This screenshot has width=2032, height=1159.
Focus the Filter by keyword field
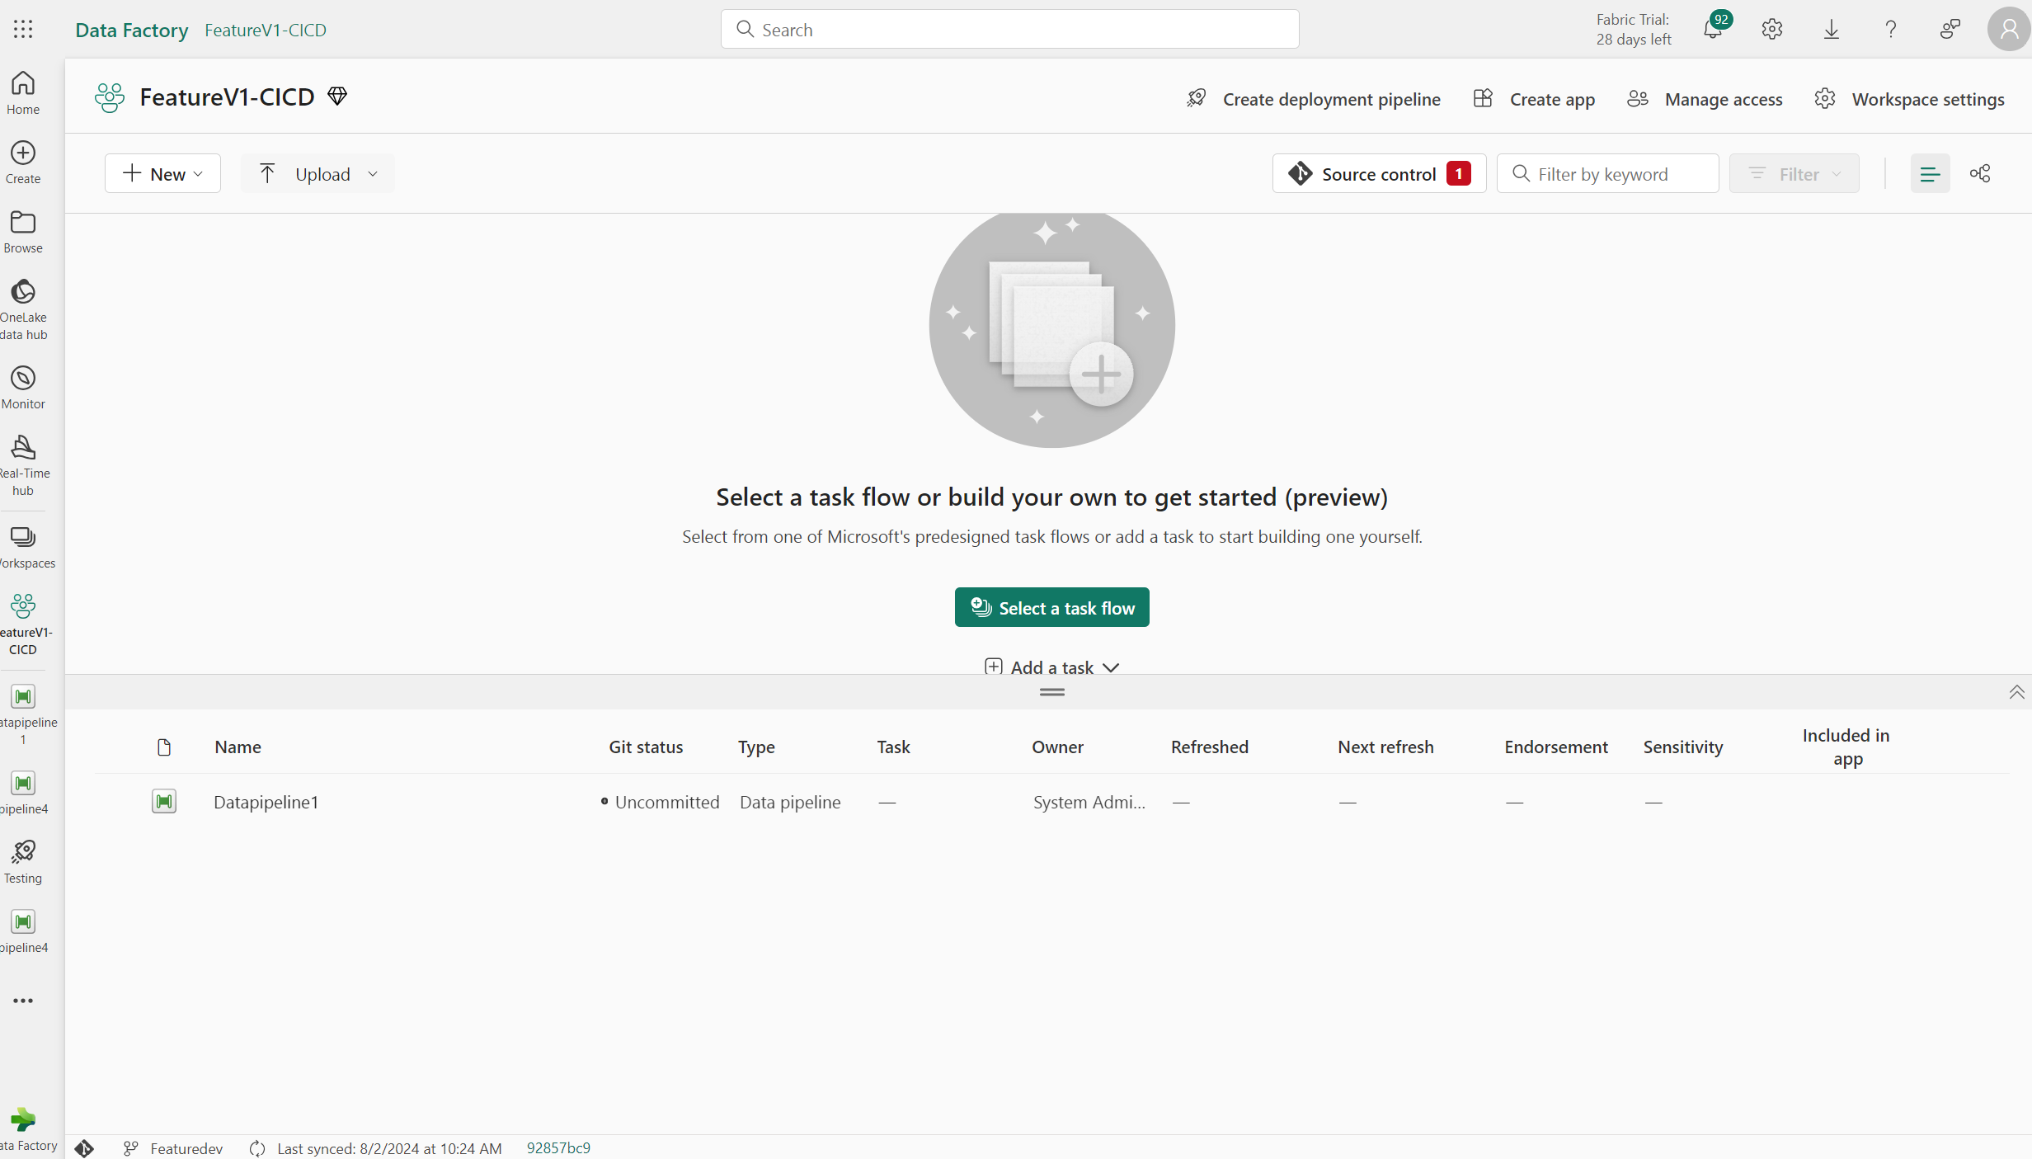coord(1607,173)
